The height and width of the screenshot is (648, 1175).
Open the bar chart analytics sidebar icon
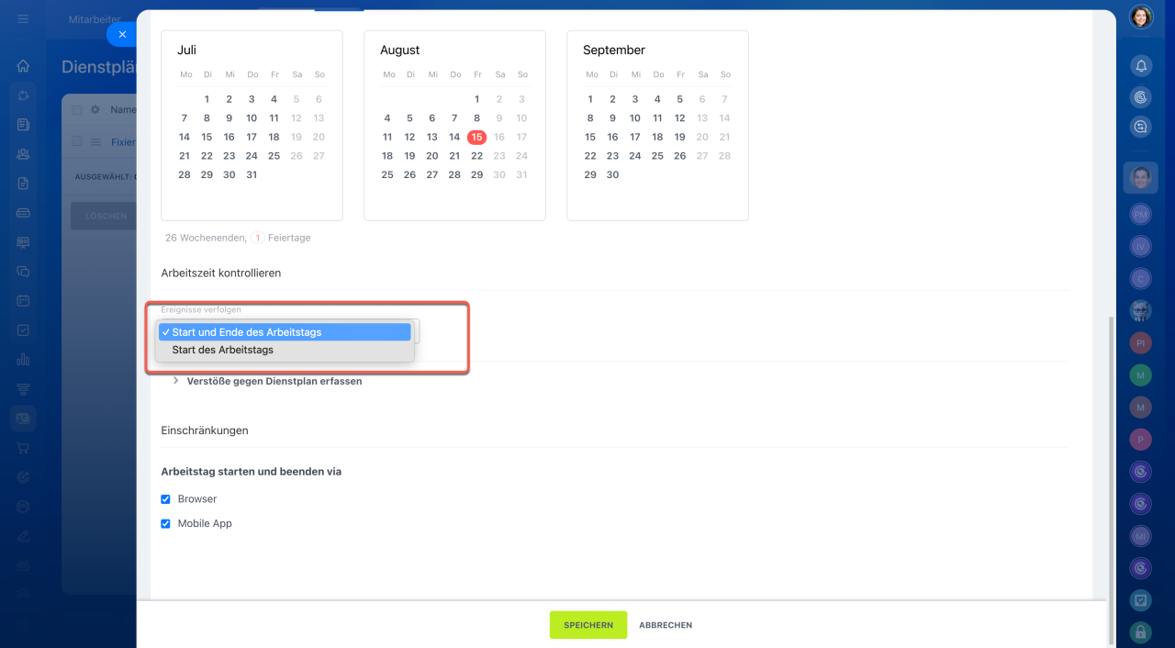click(23, 360)
